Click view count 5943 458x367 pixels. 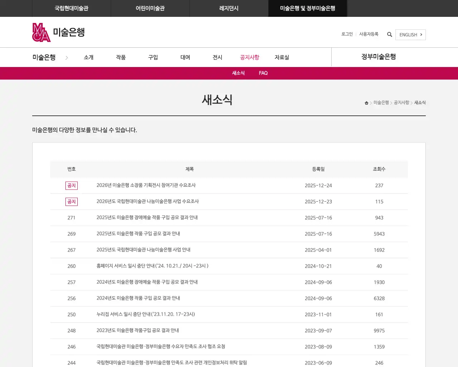[x=379, y=234]
